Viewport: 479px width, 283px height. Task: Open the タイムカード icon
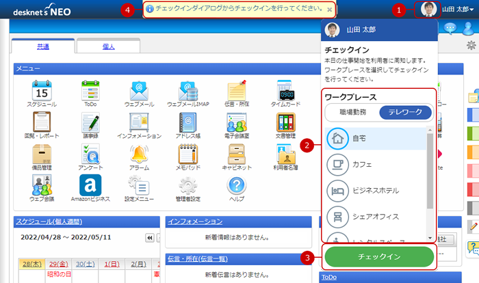[x=285, y=91]
